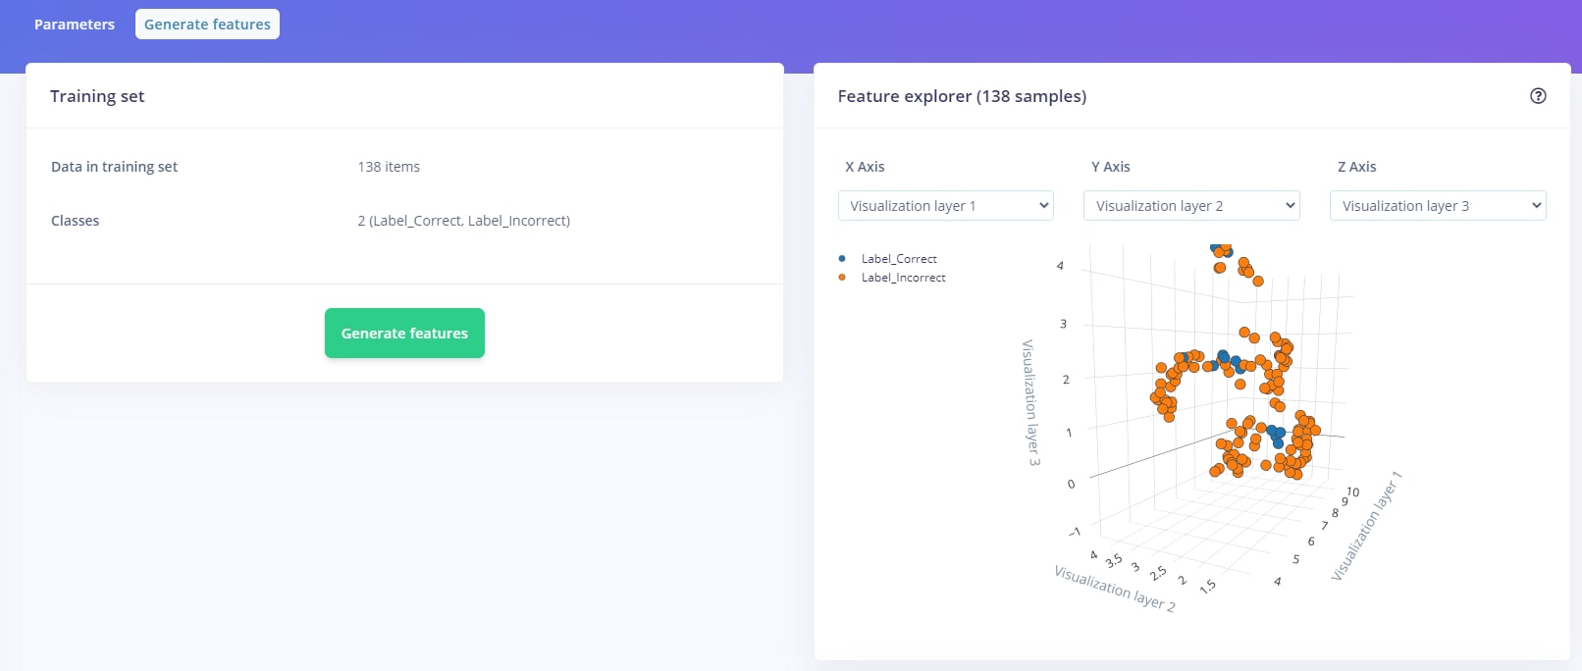Screen dimensions: 1582x671
Task: Open the Feature explorer help icon
Action: point(1538,96)
